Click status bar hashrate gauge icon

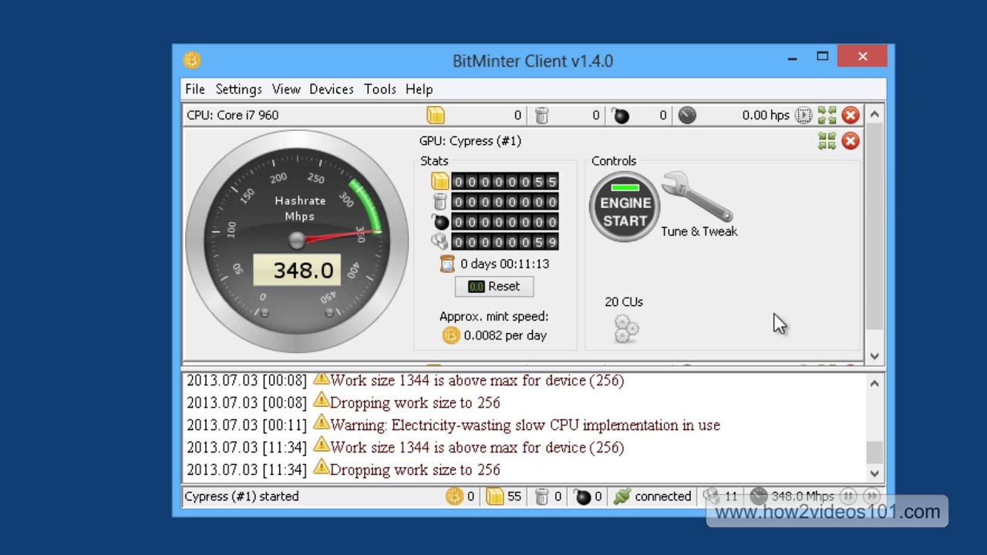tap(759, 496)
